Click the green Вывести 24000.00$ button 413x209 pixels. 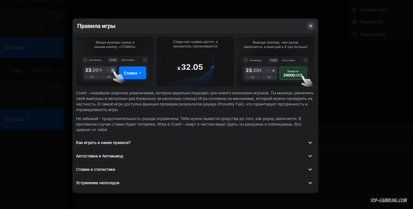coord(293,73)
